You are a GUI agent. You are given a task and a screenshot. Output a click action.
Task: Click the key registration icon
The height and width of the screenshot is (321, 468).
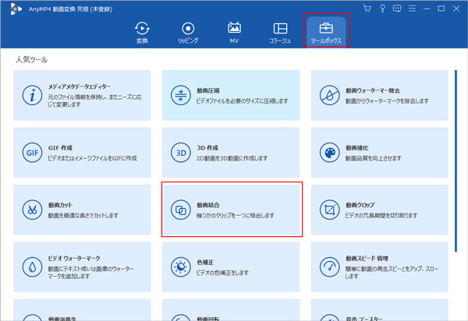pos(382,9)
